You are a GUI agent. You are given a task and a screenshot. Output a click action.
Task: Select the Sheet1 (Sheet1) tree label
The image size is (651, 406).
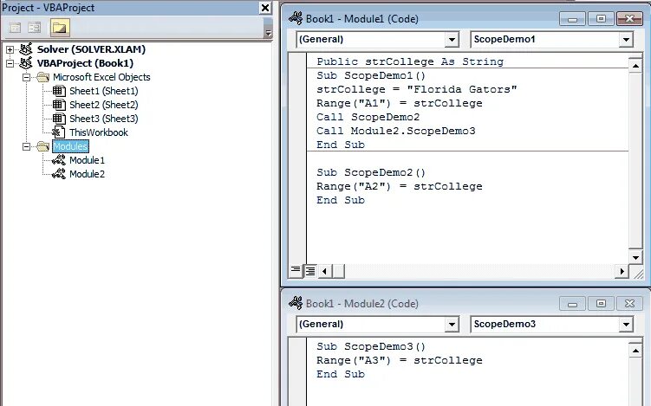click(x=104, y=91)
